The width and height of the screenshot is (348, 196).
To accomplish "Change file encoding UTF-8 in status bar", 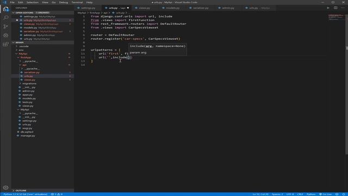I will point(290,194).
